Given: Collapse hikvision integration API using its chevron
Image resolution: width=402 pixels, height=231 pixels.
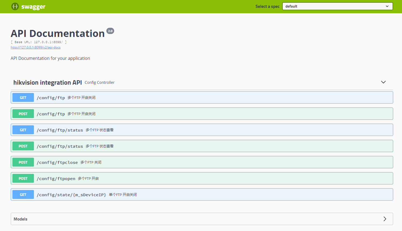Looking at the screenshot, I should click(383, 82).
